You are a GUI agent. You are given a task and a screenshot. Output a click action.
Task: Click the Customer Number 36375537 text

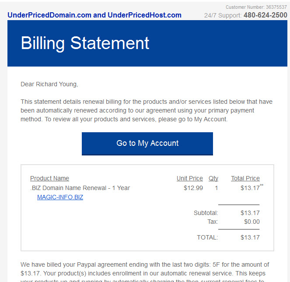coord(256,7)
